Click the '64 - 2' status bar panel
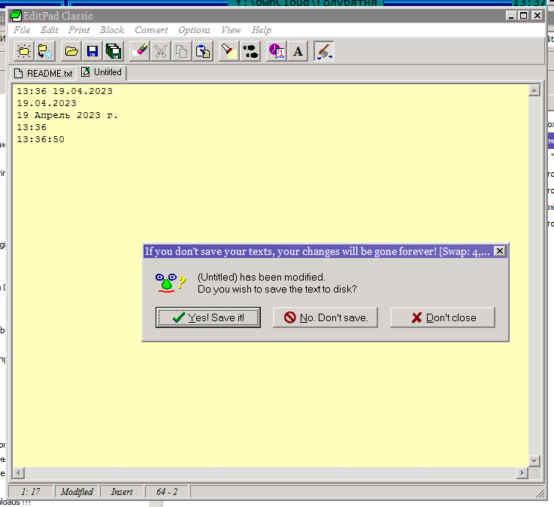554x507 pixels. 167,492
